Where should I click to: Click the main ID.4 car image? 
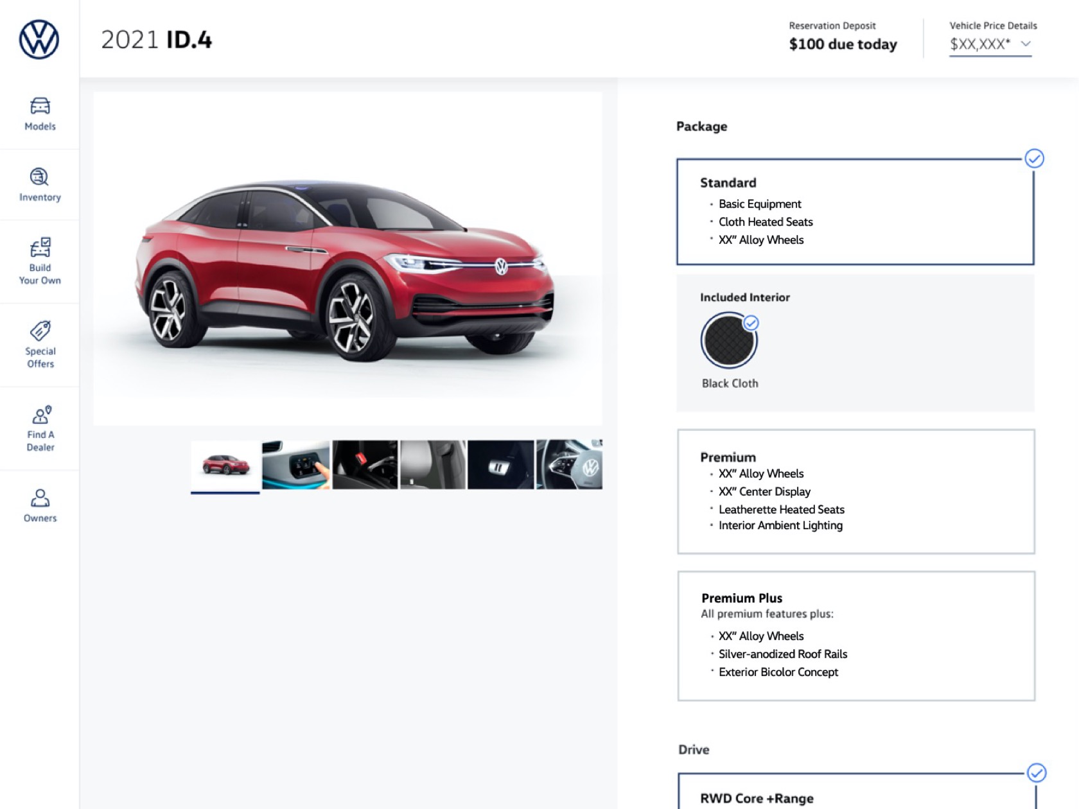pos(347,259)
